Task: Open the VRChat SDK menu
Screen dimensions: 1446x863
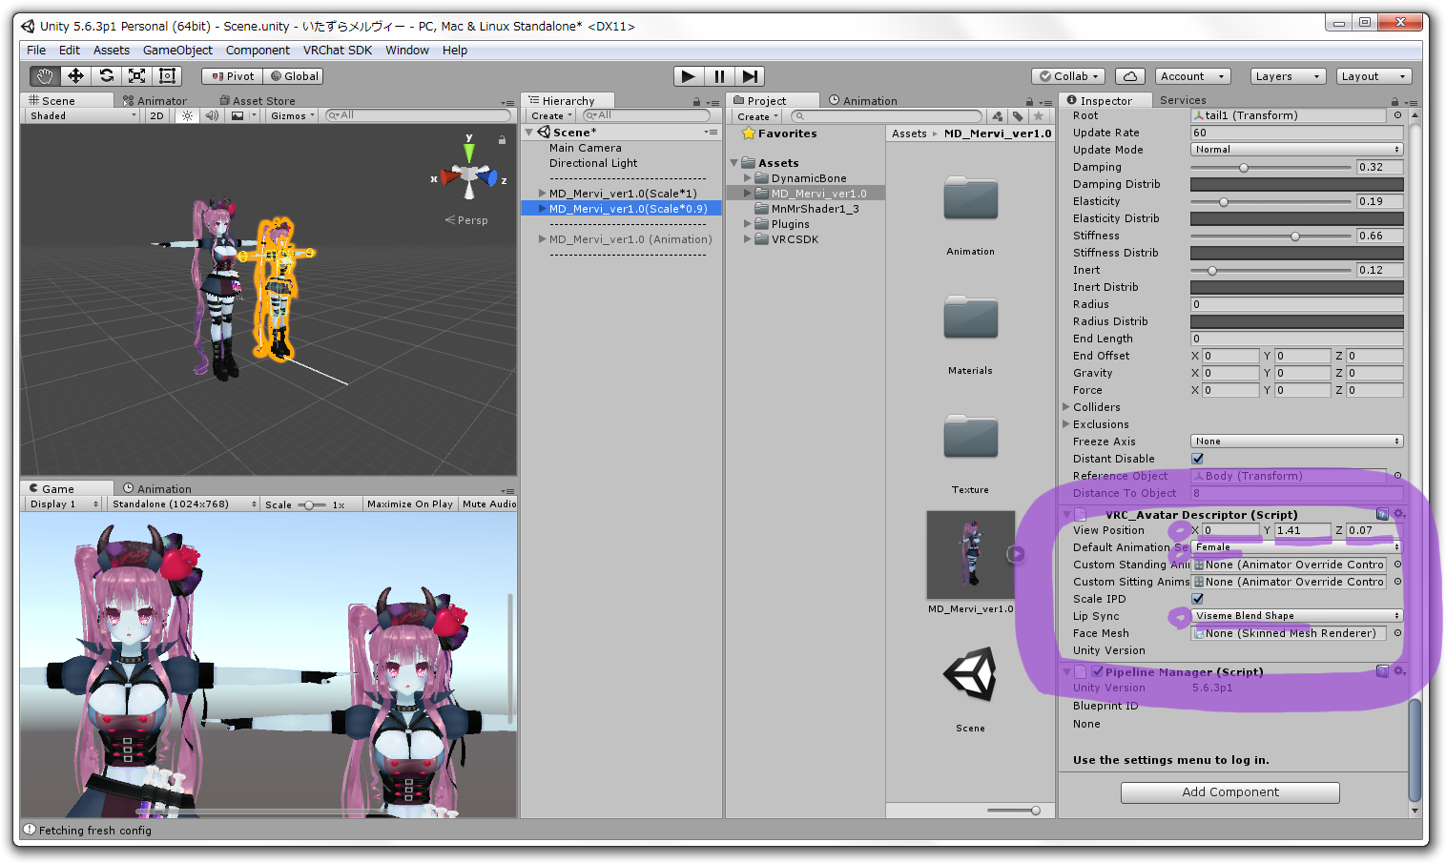Action: [337, 51]
